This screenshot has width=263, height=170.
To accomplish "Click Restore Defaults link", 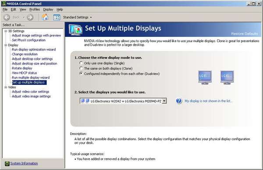I will [245, 34].
